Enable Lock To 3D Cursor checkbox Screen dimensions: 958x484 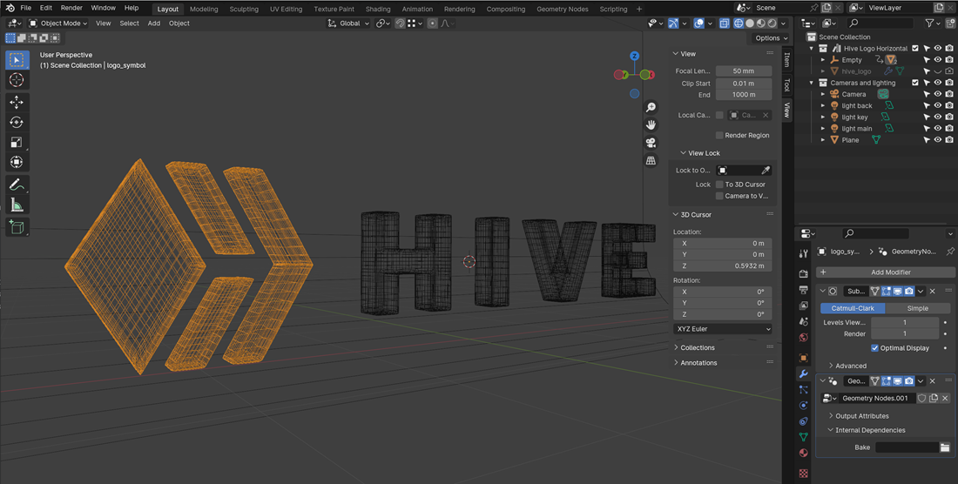(x=719, y=185)
